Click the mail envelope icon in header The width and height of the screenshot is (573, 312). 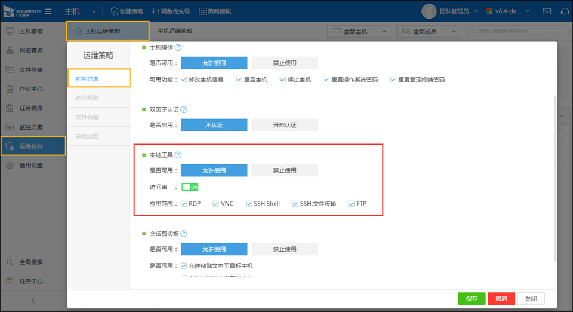pos(547,11)
